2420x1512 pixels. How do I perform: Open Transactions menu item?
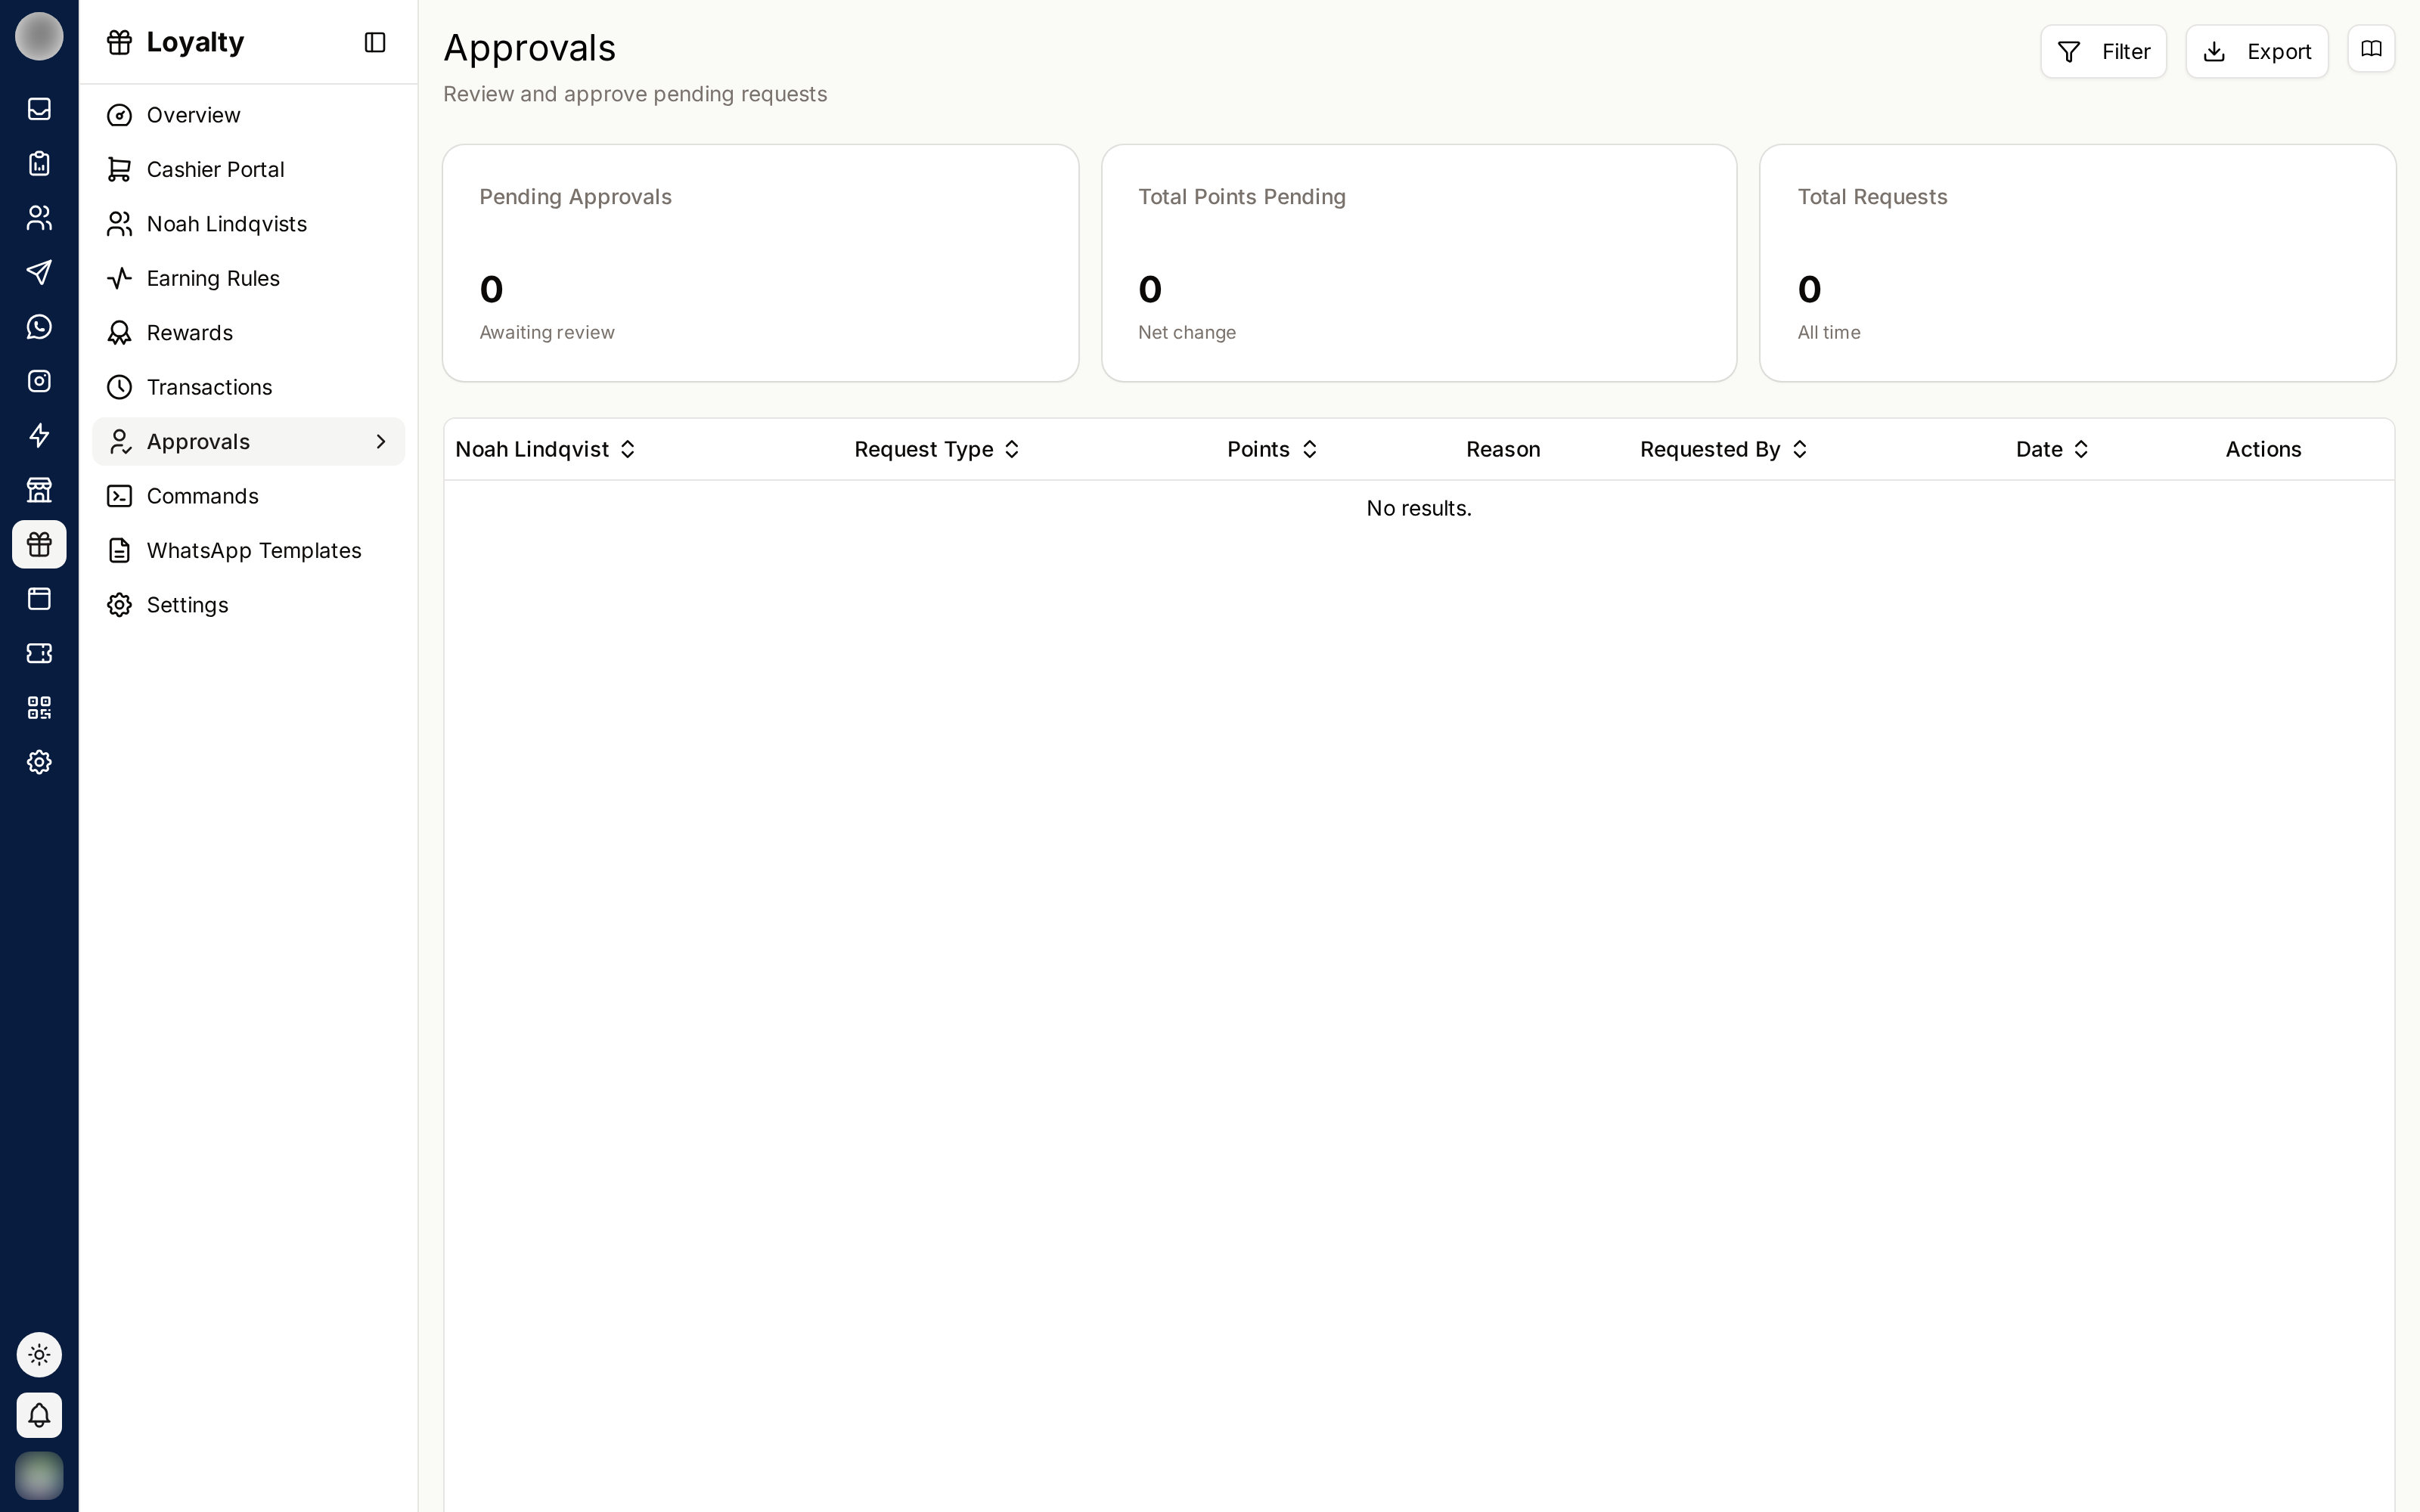tap(248, 387)
